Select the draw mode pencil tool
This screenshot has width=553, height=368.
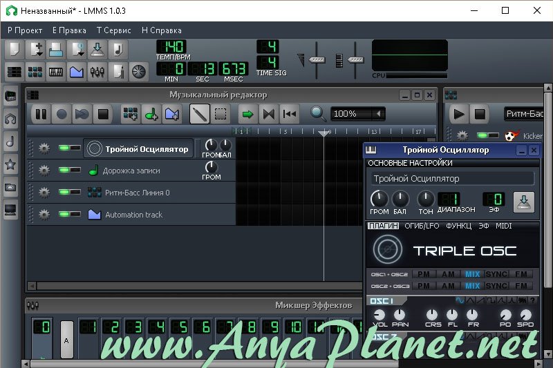tap(200, 114)
